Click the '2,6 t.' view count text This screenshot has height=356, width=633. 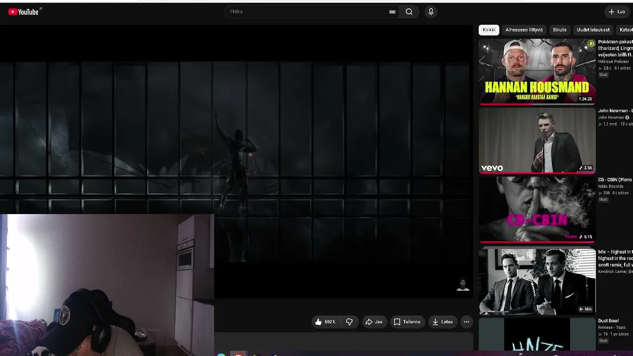coord(608,68)
